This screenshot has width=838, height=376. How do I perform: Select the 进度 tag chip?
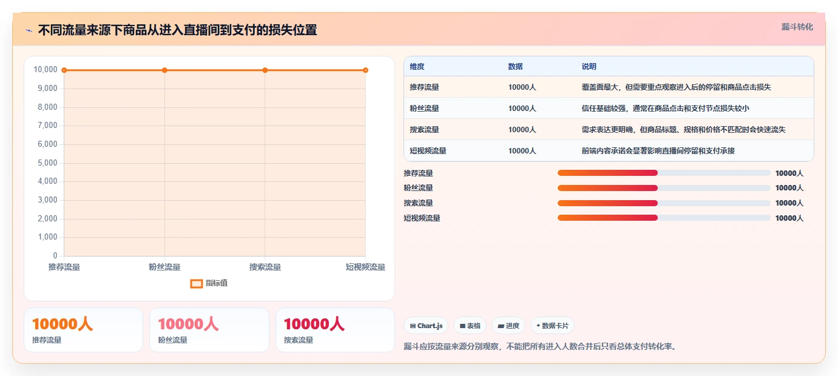(508, 326)
